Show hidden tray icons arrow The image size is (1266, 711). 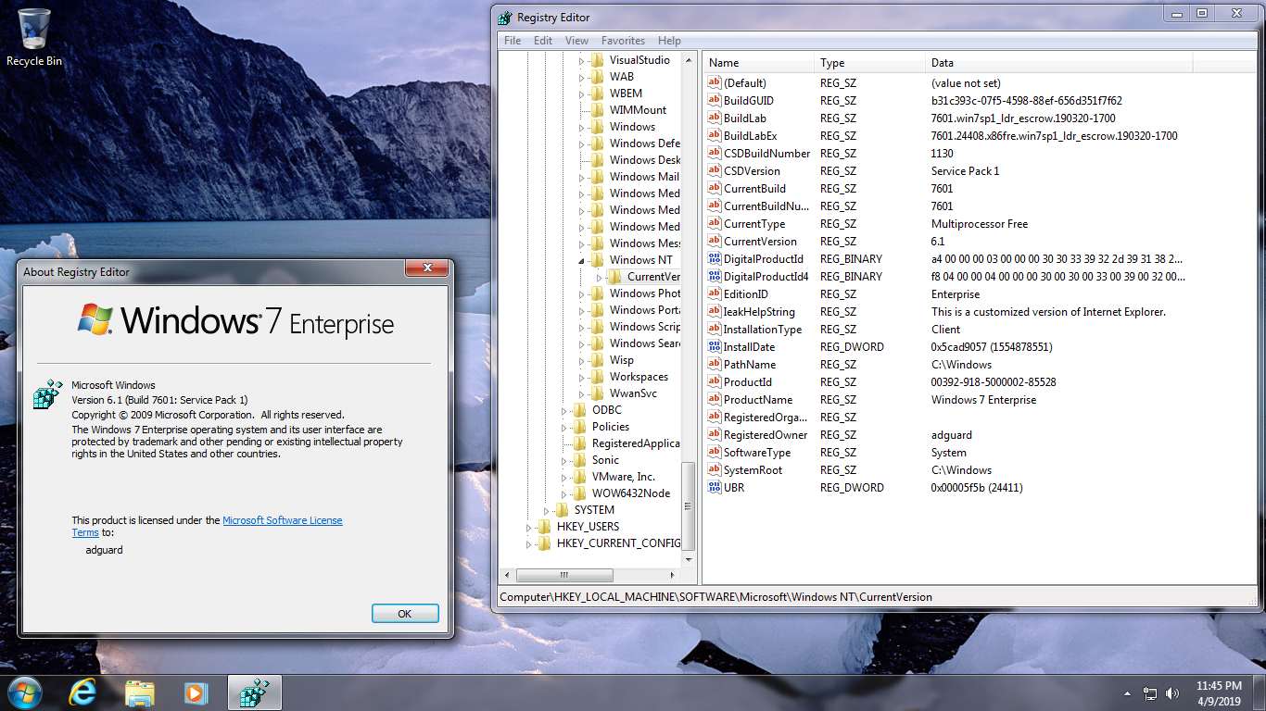[x=1128, y=692]
